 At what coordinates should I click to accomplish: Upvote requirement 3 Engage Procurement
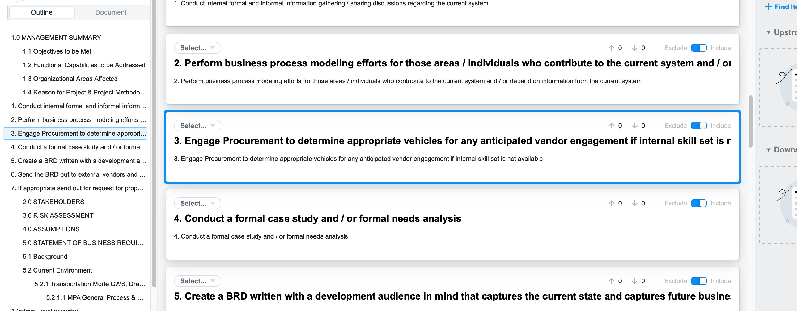pyautogui.click(x=611, y=126)
